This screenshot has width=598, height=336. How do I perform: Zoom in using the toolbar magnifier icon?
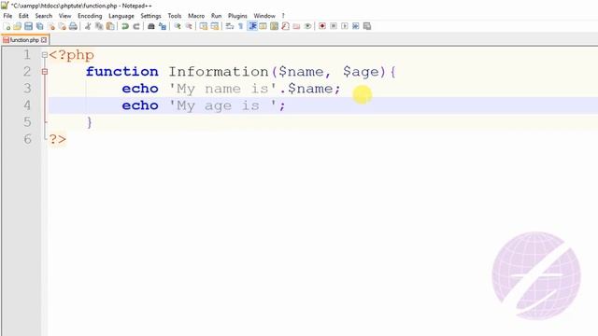pyautogui.click(x=178, y=26)
